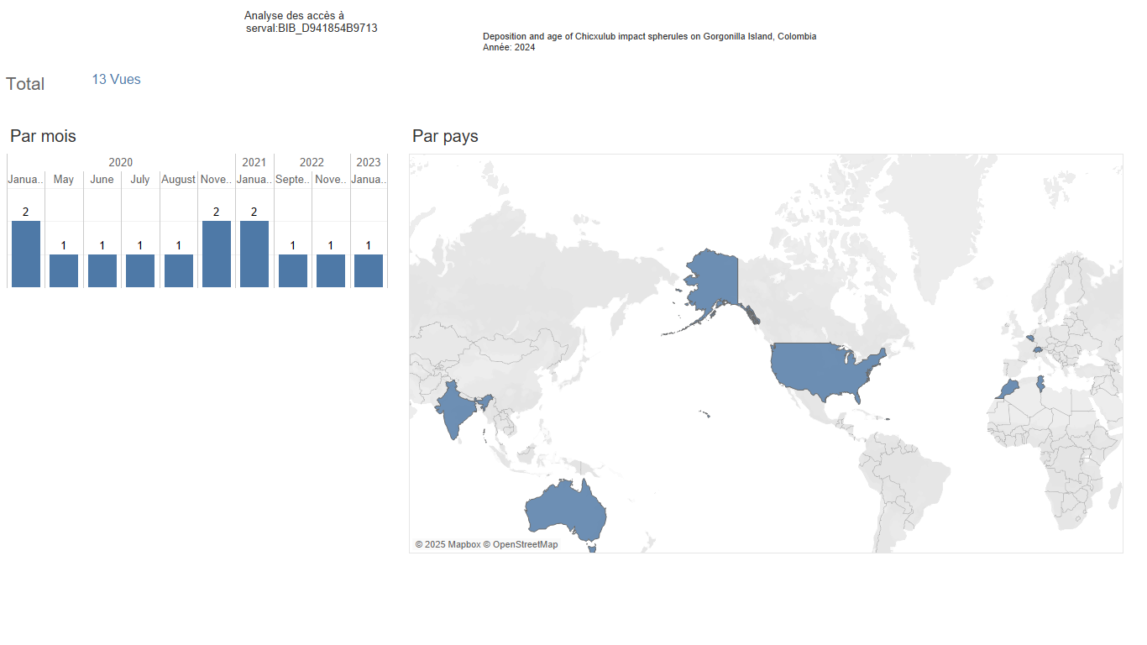1147x645 pixels.
Task: Select the June 2020 bar
Action: tap(102, 270)
